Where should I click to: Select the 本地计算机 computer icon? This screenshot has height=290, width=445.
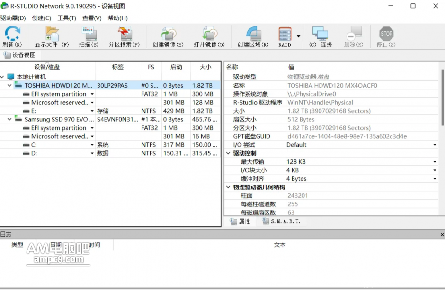[11, 77]
